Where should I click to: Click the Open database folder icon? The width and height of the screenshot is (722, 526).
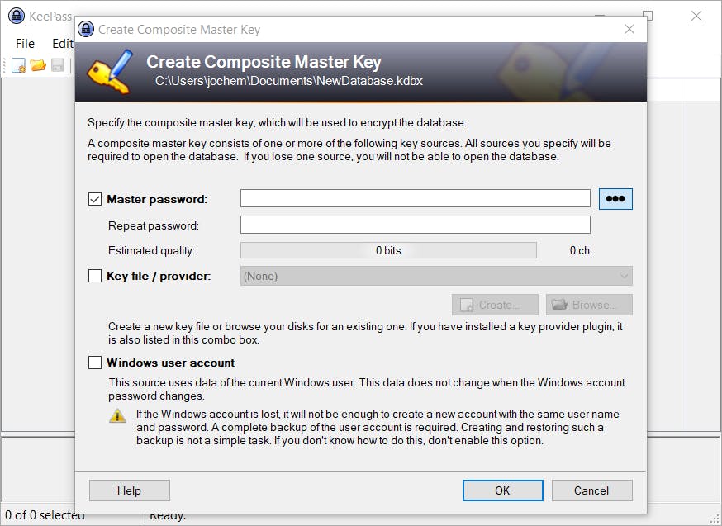click(x=38, y=65)
